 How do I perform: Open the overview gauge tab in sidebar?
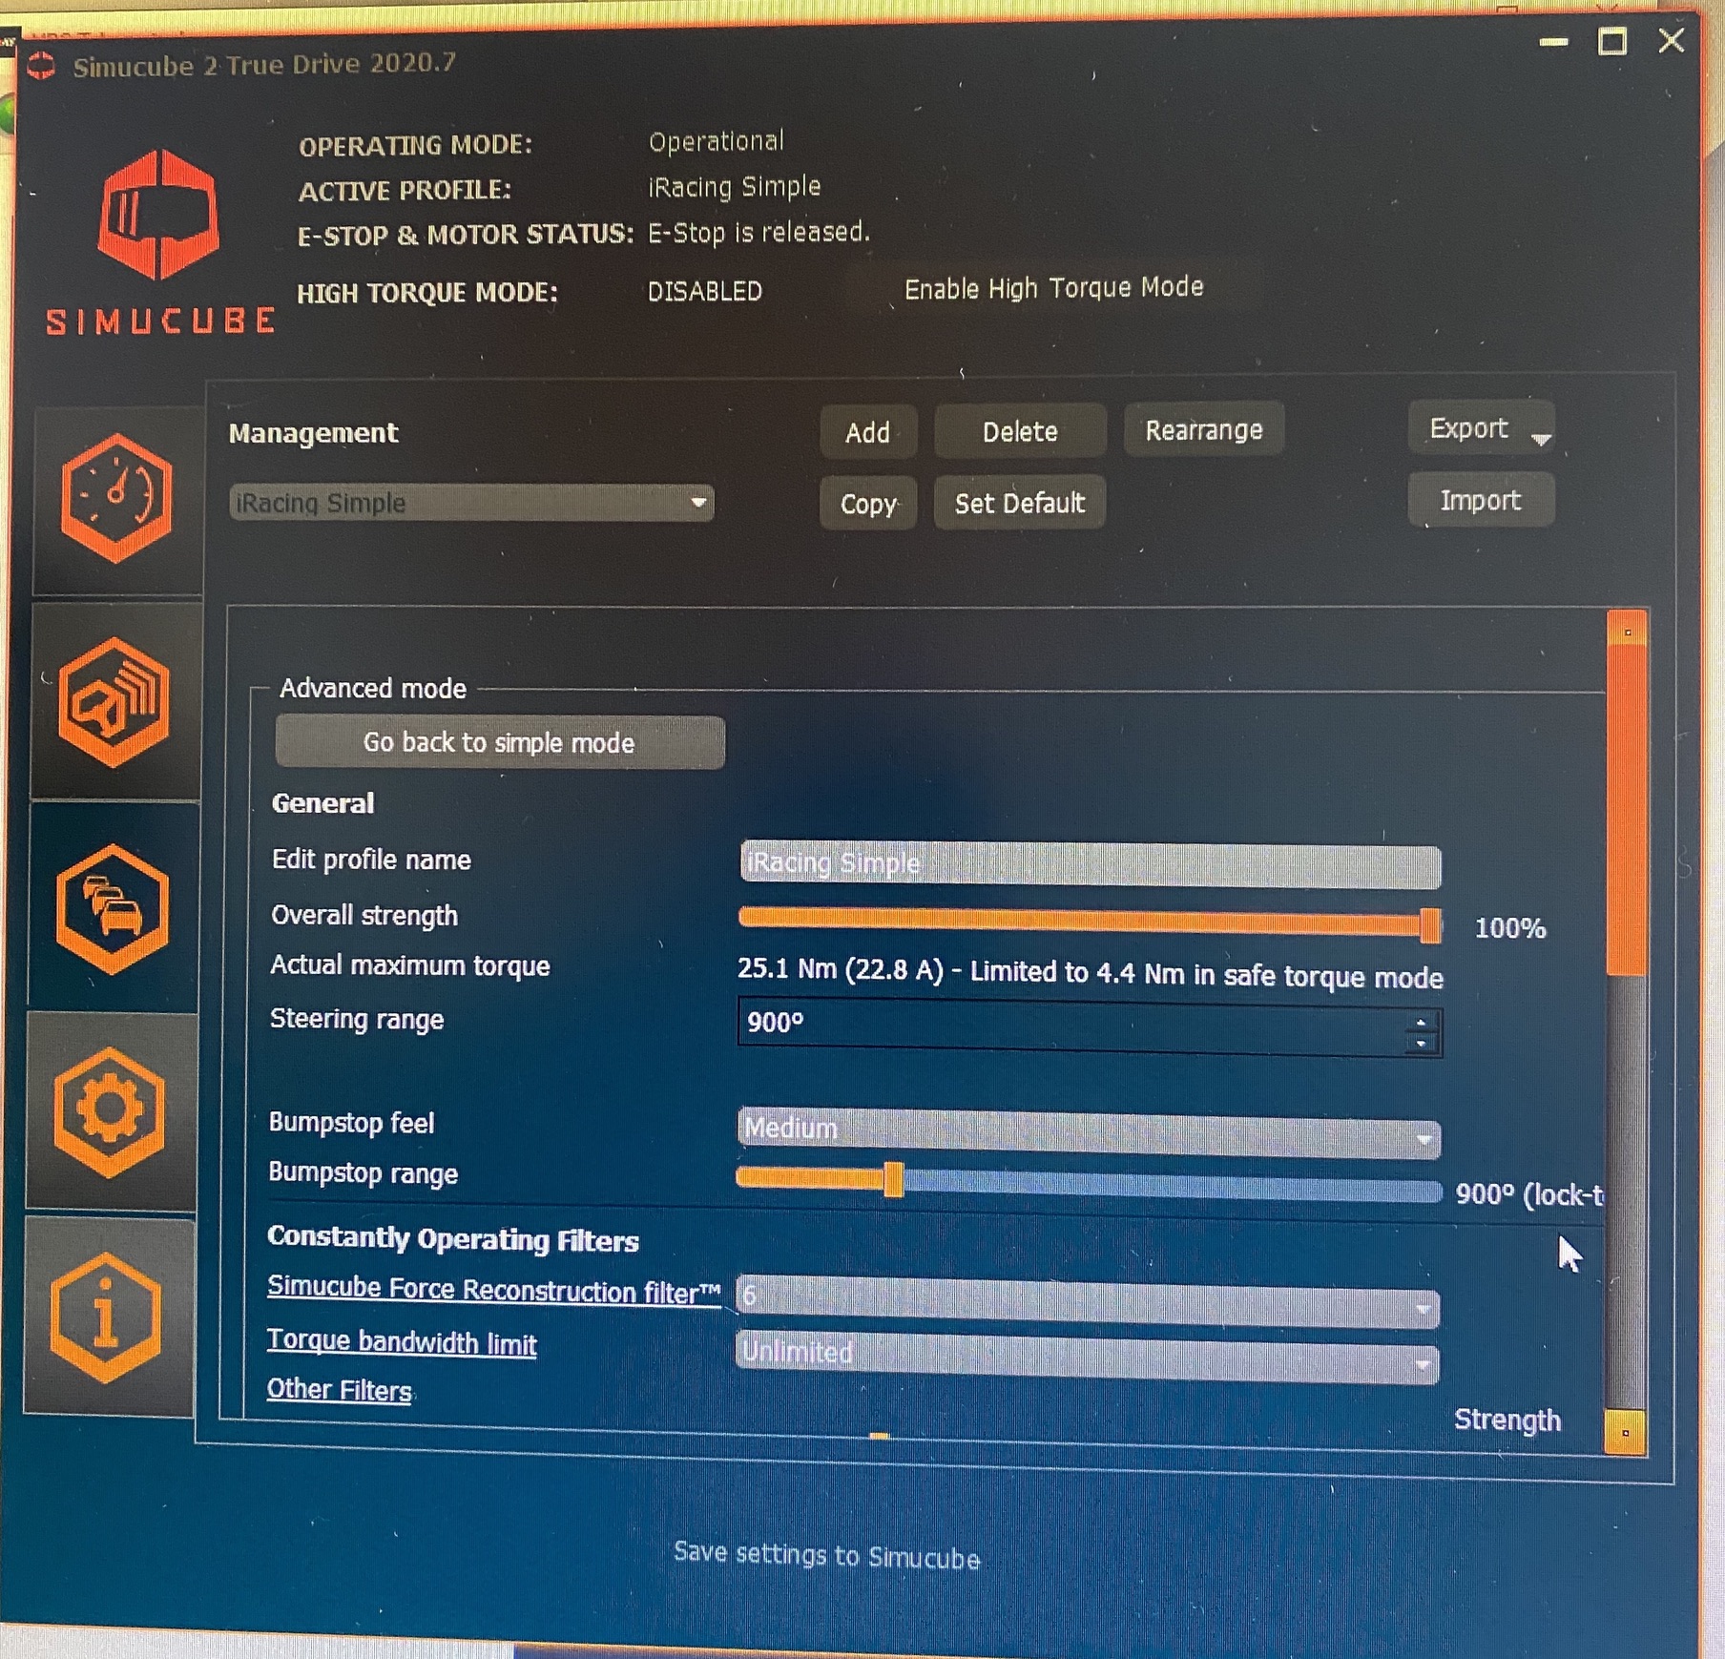tap(116, 498)
